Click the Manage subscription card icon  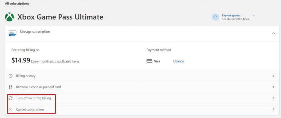12,33
